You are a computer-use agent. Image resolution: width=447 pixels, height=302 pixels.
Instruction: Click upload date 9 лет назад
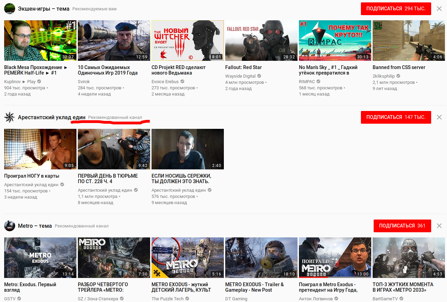[385, 89]
